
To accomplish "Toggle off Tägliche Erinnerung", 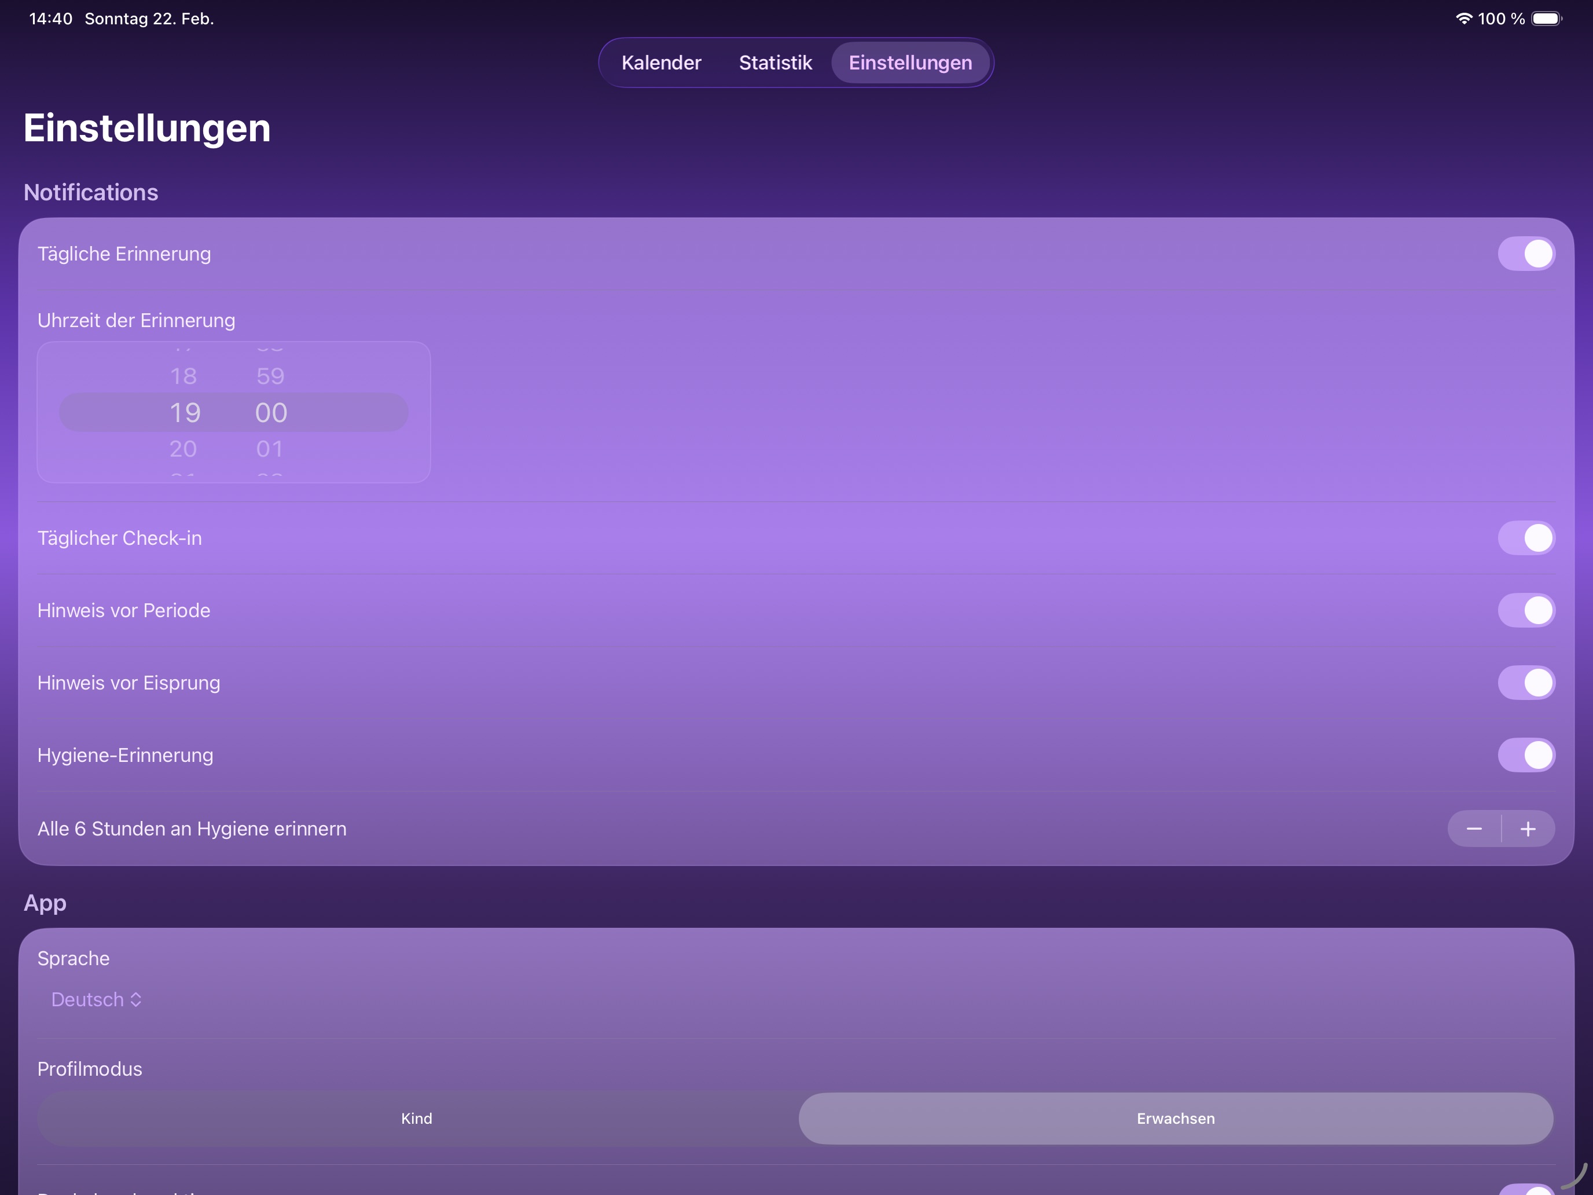I will (x=1527, y=253).
